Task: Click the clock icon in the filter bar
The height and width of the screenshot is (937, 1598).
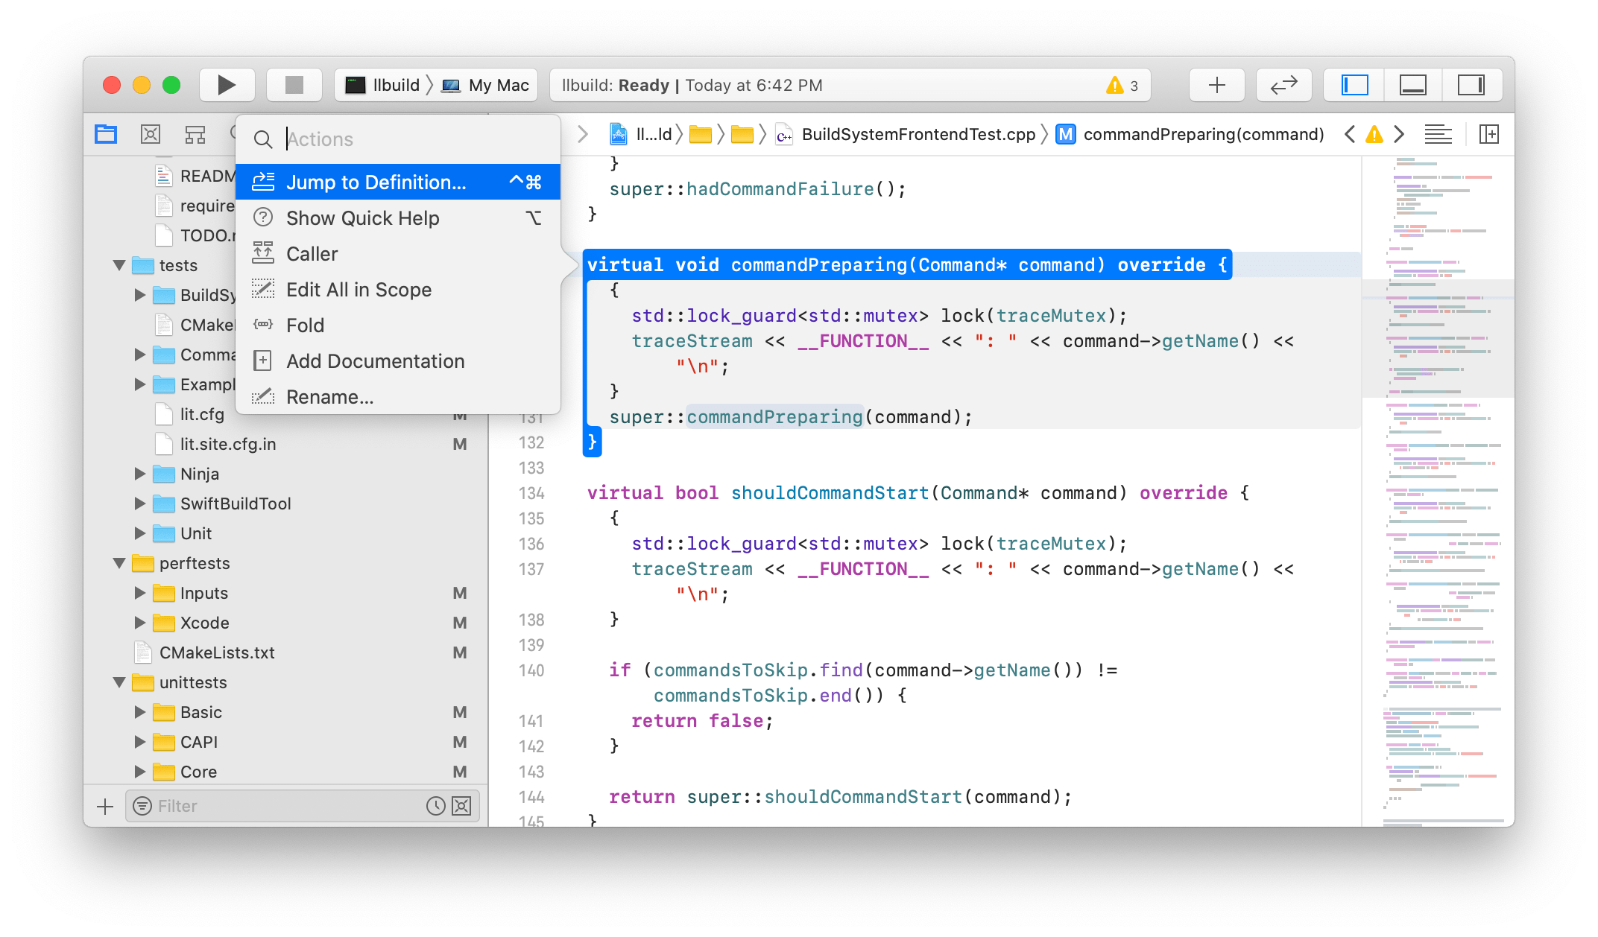Action: [x=436, y=805]
